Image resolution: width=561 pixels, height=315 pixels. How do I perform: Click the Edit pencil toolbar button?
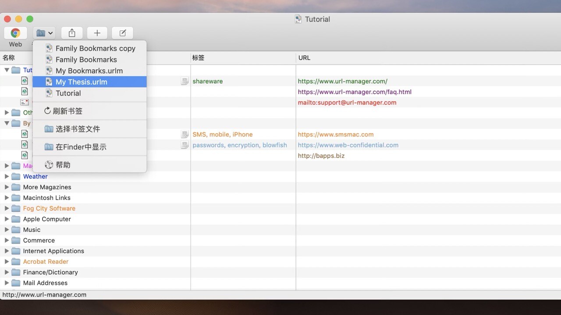tap(123, 33)
